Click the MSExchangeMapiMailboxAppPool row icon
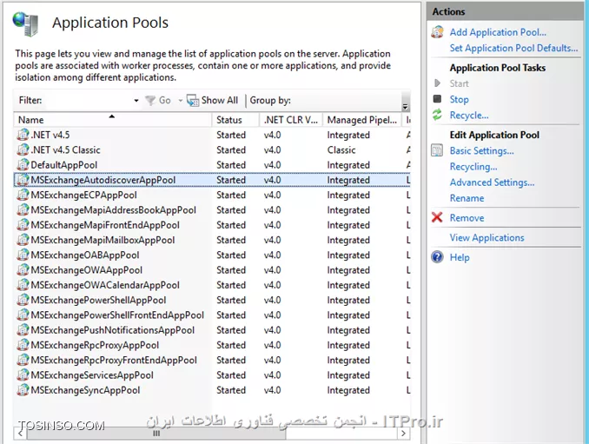 click(23, 240)
